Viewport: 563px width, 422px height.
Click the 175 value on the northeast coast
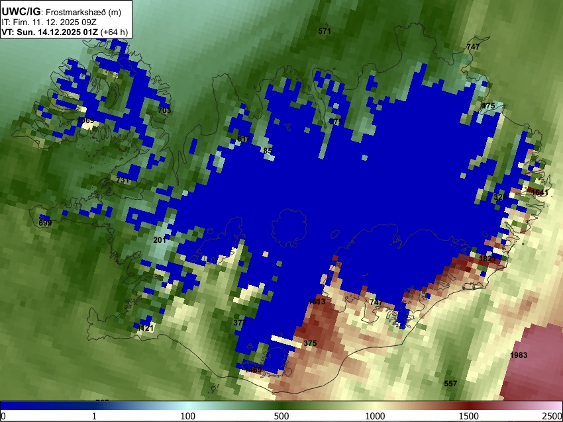pyautogui.click(x=488, y=106)
